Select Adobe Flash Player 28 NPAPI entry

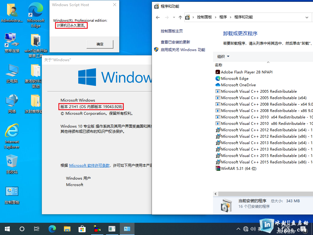click(244, 72)
